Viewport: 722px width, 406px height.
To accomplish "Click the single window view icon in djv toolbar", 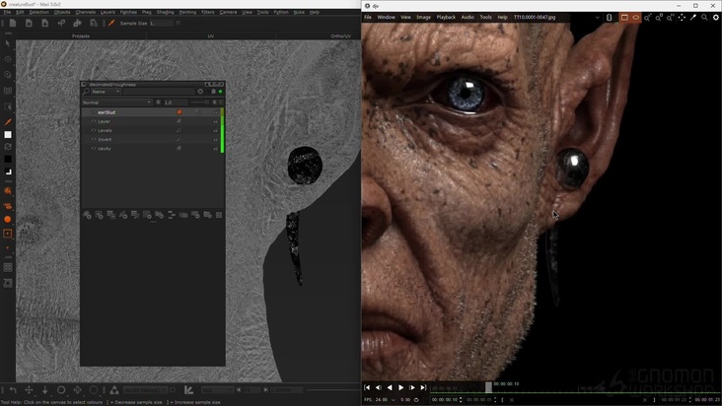I will pyautogui.click(x=609, y=18).
